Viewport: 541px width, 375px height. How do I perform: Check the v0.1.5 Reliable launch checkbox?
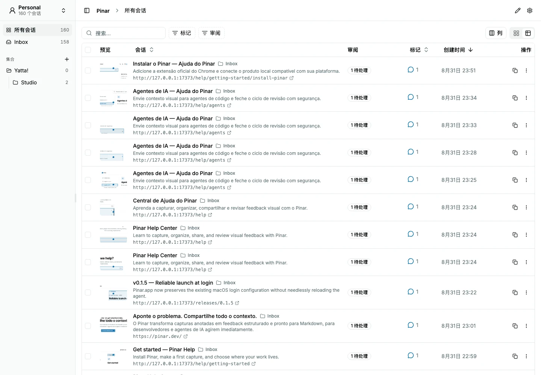click(x=88, y=292)
